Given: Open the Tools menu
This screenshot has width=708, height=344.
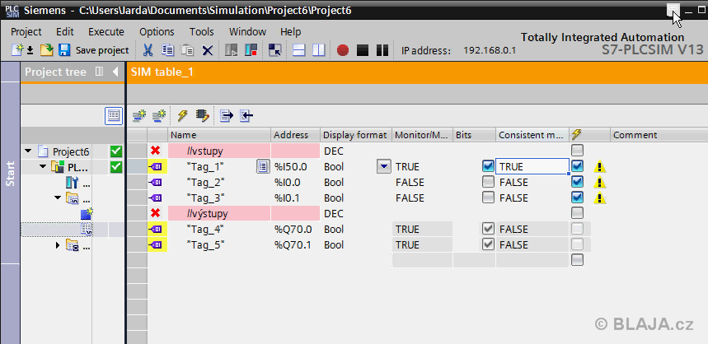Looking at the screenshot, I should click(201, 31).
